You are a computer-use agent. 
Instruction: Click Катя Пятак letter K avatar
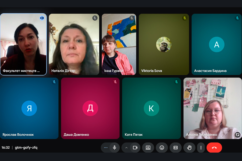[x=151, y=108]
